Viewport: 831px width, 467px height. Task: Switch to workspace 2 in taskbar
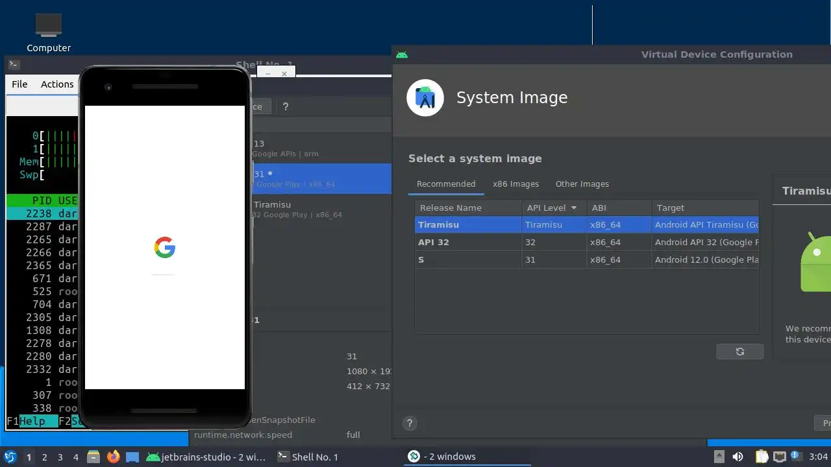tap(45, 457)
